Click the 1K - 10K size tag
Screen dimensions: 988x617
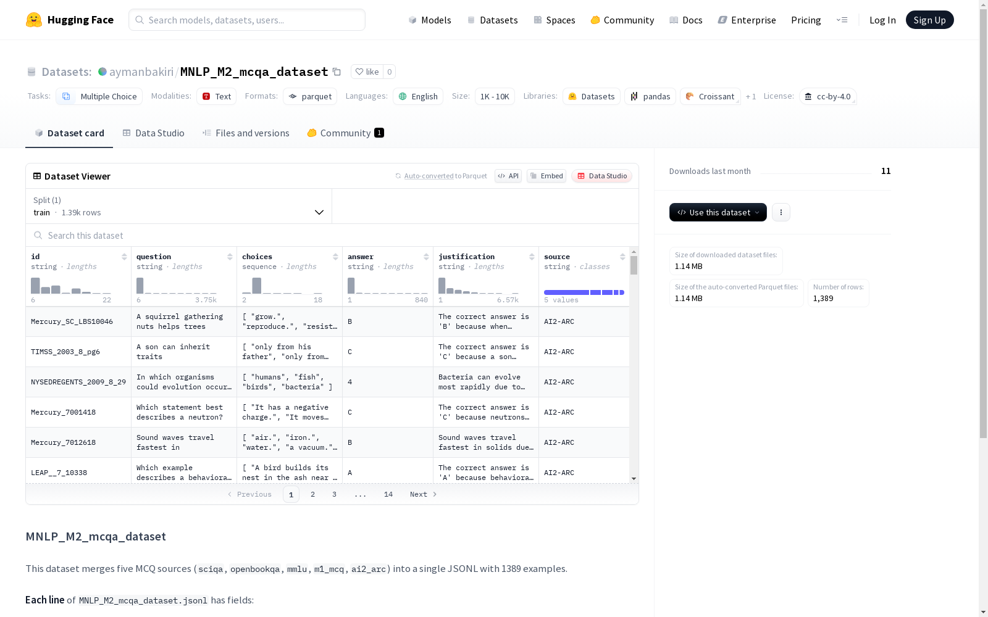pos(495,96)
